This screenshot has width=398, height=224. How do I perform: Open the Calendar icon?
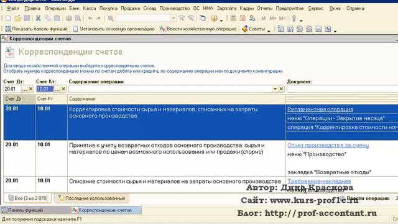[243, 18]
